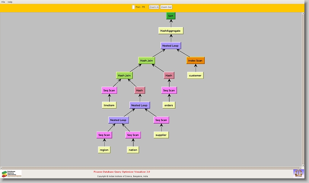Select the HashAggregate node

click(170, 31)
